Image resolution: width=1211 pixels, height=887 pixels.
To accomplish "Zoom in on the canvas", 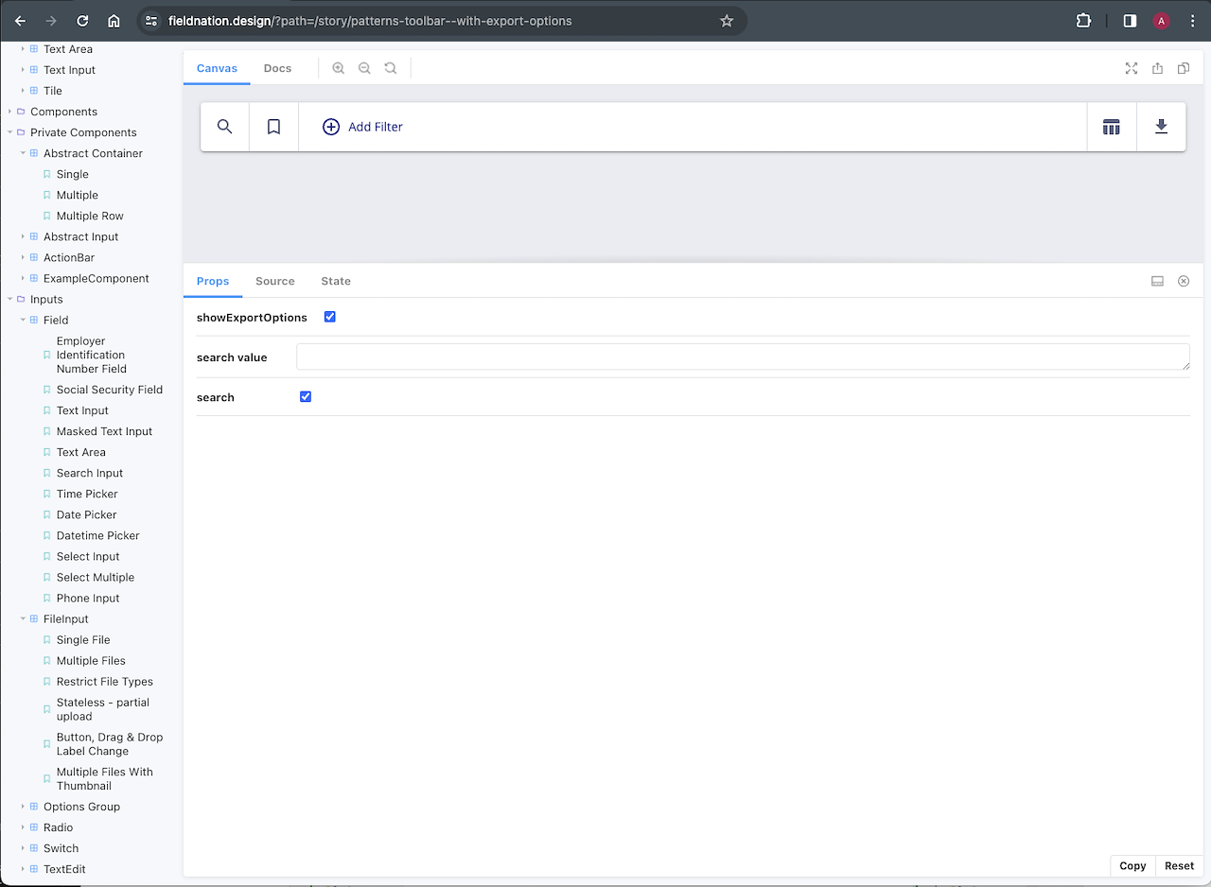I will click(x=339, y=68).
